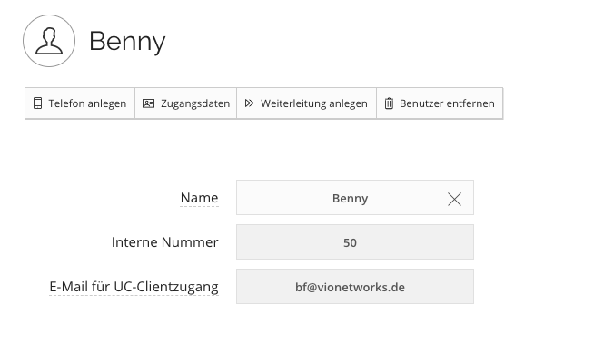Click the E-Mail field bf@vionetworks.de
This screenshot has height=354, width=594.
tap(355, 286)
